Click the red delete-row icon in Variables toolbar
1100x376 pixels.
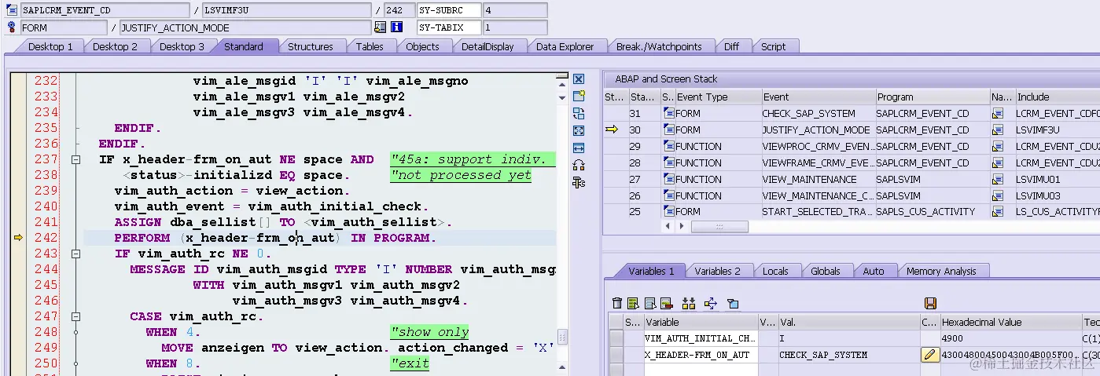coord(666,303)
